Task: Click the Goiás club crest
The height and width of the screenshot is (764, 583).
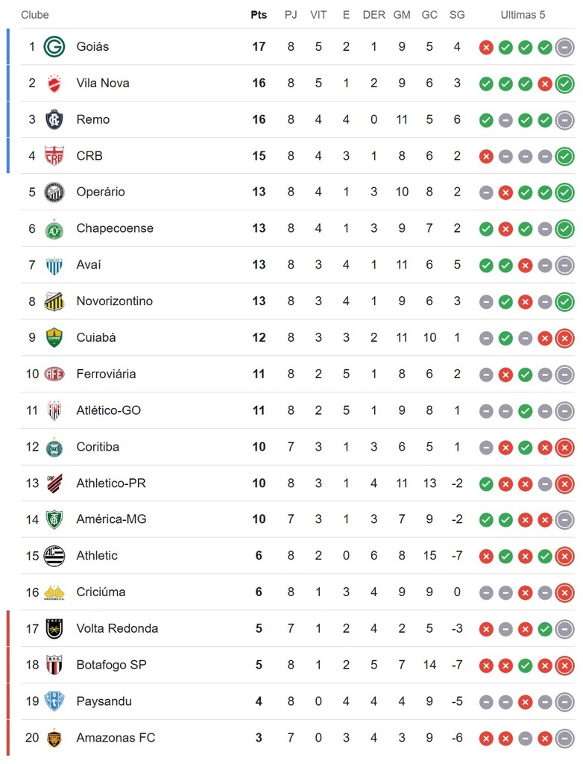Action: pyautogui.click(x=54, y=47)
